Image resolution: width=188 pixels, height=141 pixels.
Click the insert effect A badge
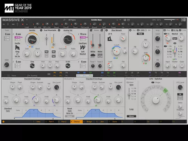point(130,30)
